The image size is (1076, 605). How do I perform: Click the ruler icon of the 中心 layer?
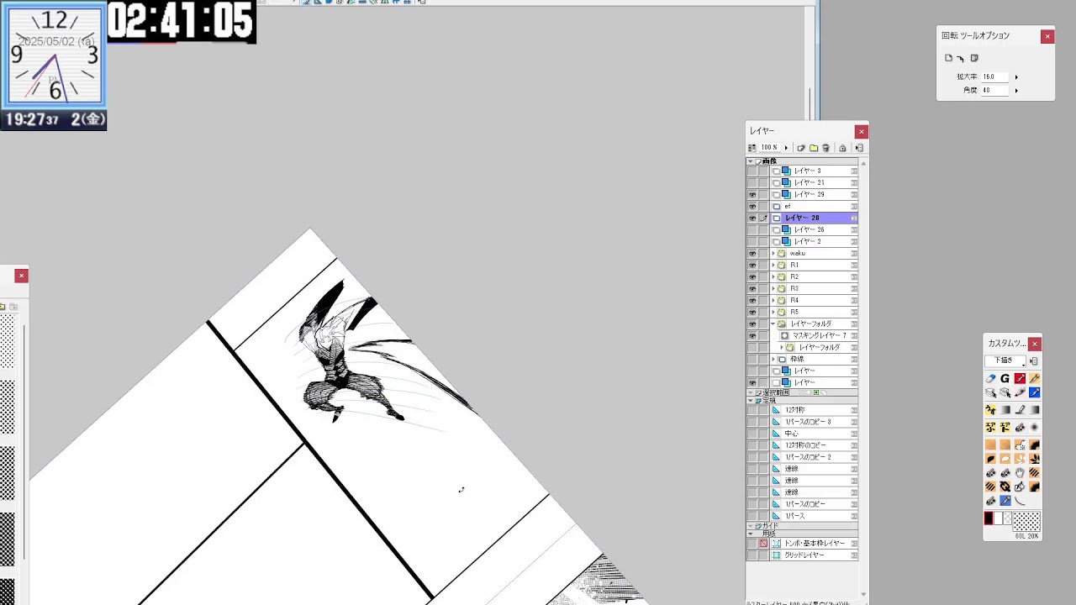[777, 434]
